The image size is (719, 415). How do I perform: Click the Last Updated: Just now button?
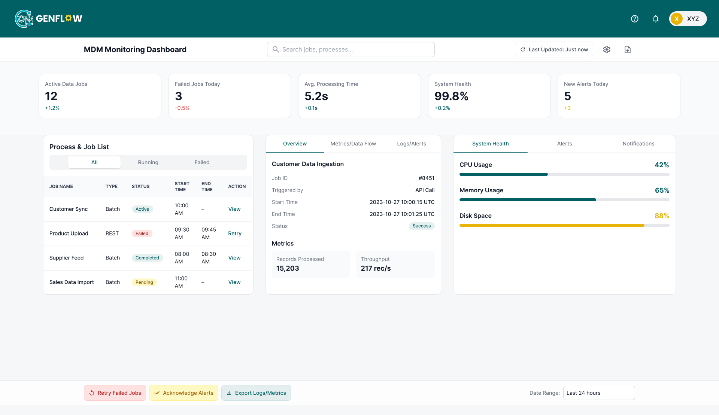tap(554, 49)
